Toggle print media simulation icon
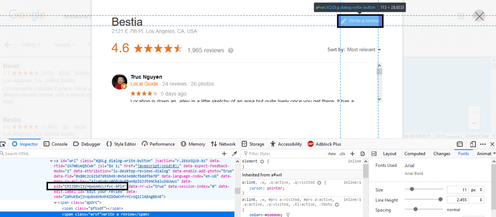The image size is (496, 217). click(x=363, y=154)
